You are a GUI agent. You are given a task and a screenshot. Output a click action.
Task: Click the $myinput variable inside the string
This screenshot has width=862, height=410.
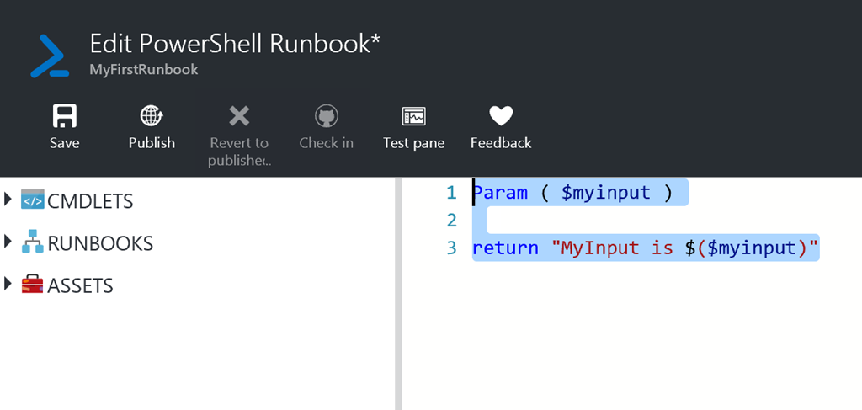[752, 248]
